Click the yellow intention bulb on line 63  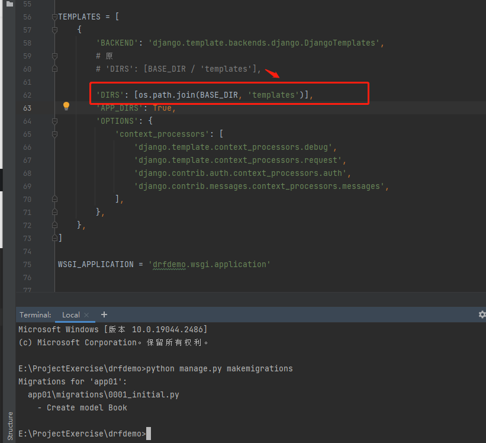coord(66,105)
